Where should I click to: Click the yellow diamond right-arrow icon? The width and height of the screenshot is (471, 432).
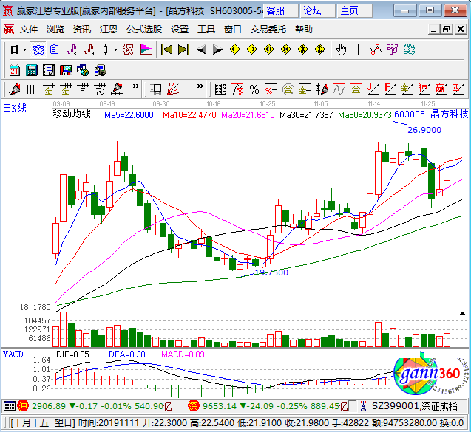point(251,49)
